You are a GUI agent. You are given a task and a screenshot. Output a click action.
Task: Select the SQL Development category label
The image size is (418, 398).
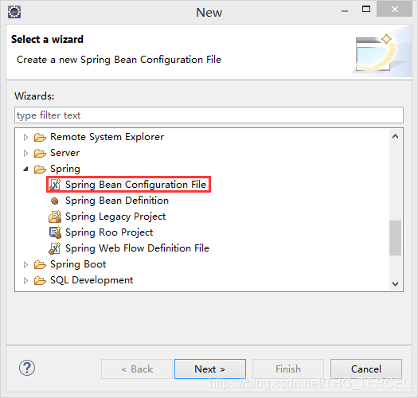point(92,280)
